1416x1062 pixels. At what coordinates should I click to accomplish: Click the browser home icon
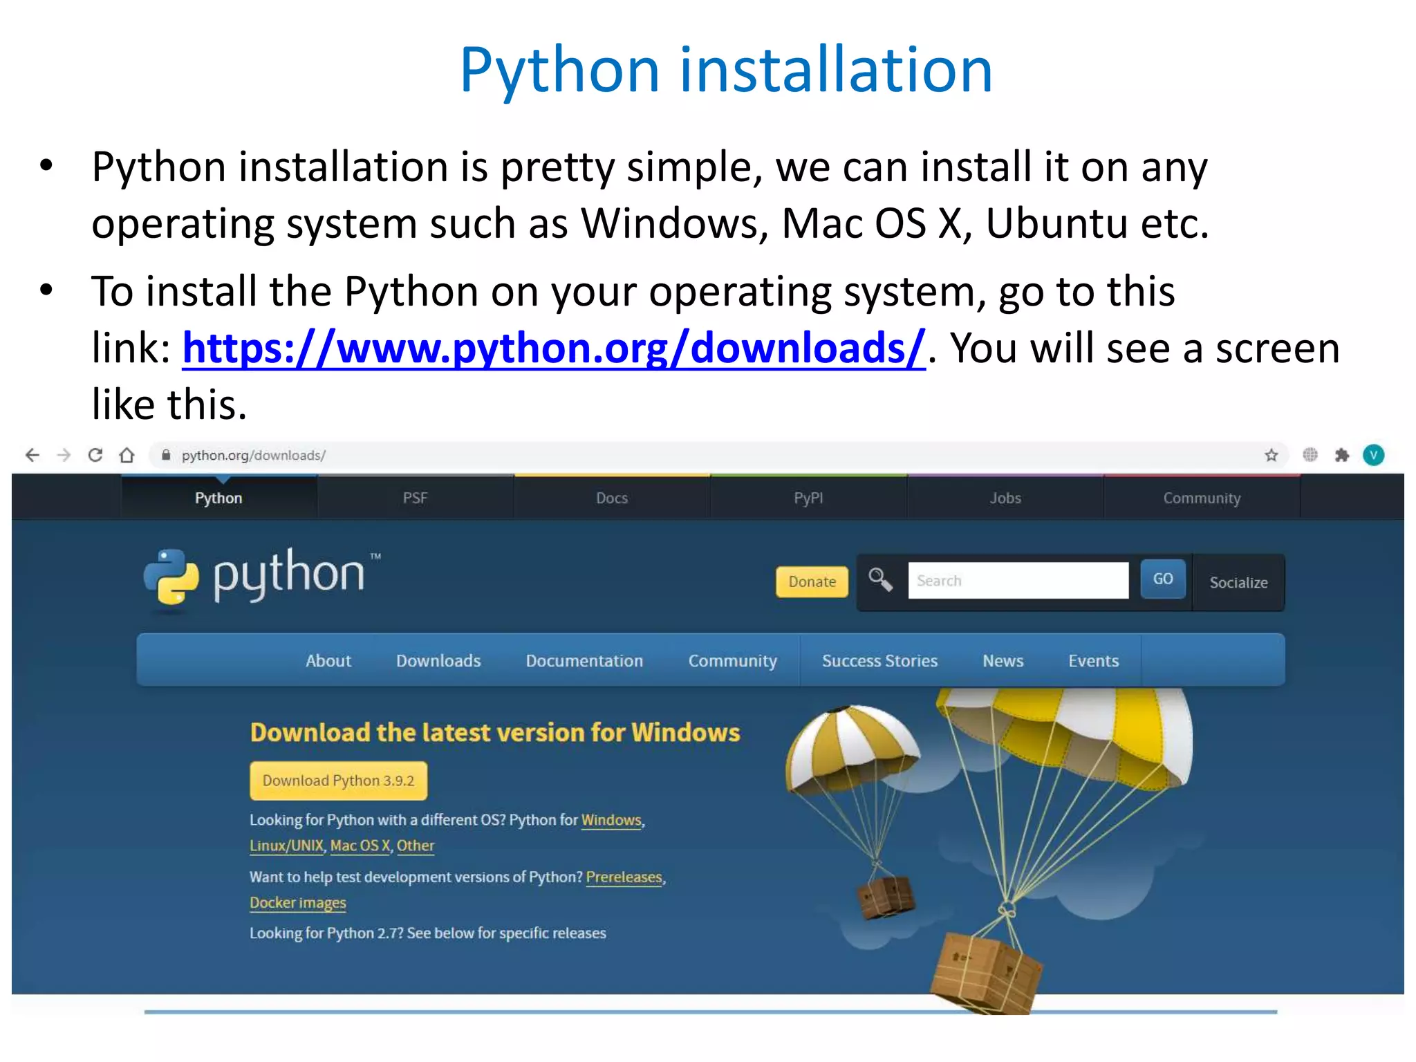click(x=127, y=455)
